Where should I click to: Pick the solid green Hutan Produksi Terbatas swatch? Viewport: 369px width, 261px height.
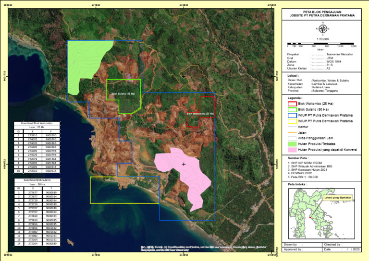(292, 144)
